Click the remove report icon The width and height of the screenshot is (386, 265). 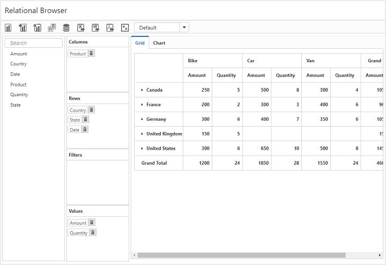pos(37,27)
